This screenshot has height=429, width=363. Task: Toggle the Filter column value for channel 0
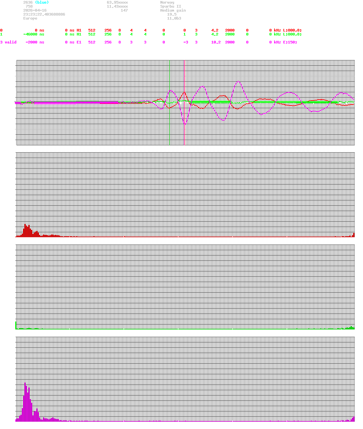pos(247,30)
